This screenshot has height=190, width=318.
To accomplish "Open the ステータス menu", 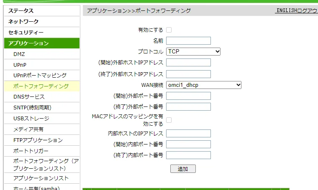I will [21, 11].
